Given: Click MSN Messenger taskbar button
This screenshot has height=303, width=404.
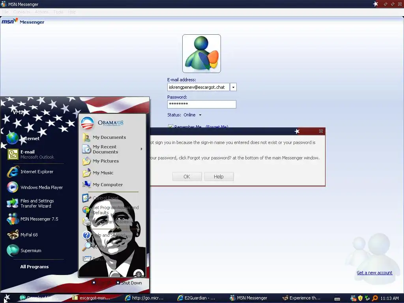Looking at the screenshot, I should [x=249, y=298].
